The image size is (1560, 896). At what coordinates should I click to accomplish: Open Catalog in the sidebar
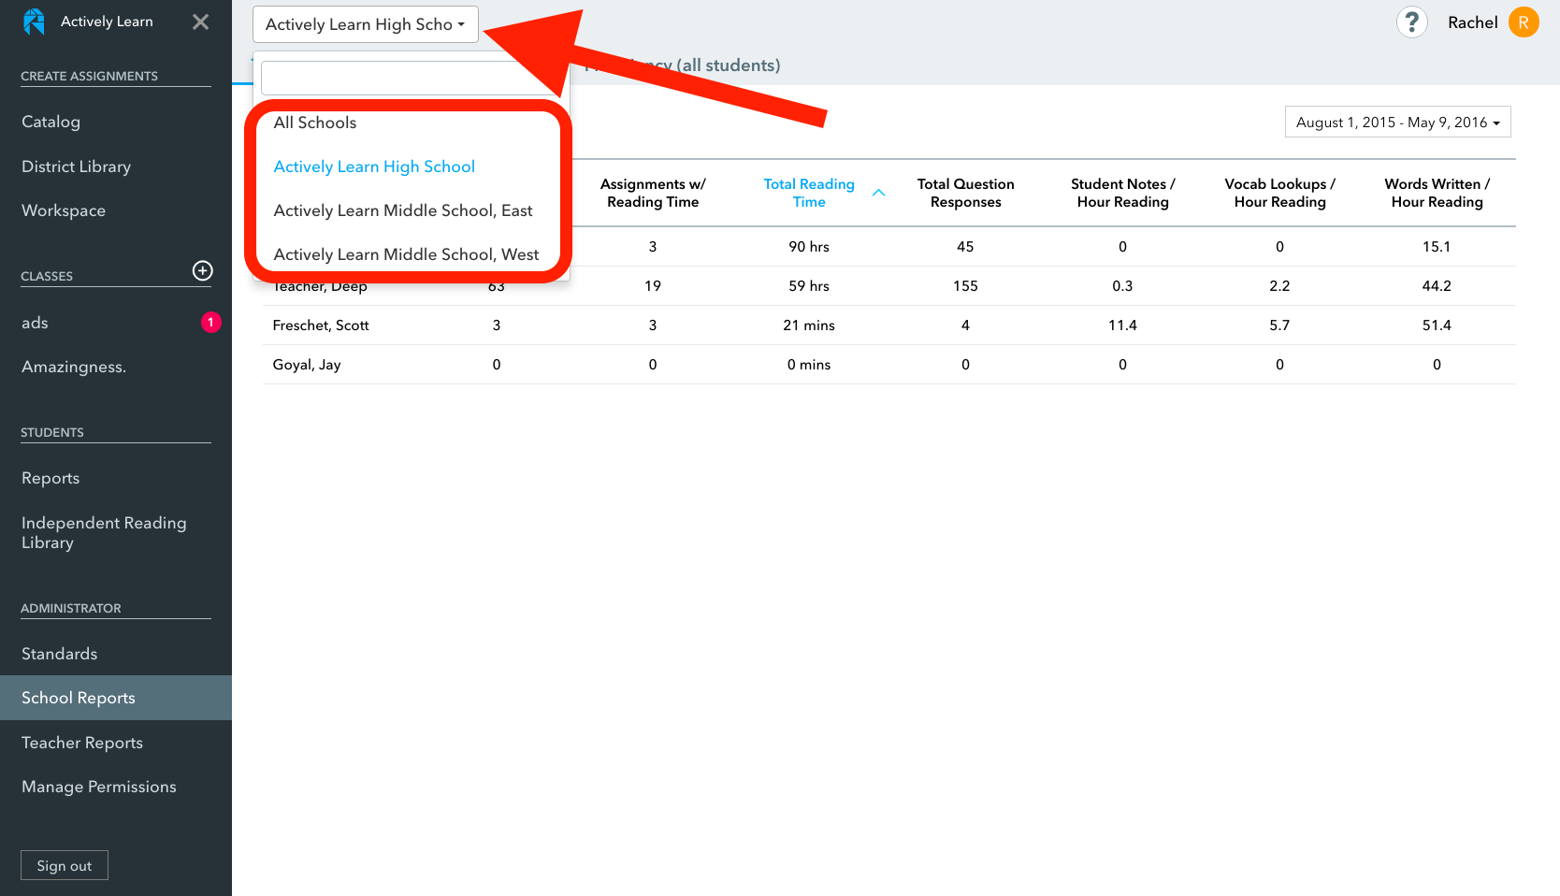point(51,122)
